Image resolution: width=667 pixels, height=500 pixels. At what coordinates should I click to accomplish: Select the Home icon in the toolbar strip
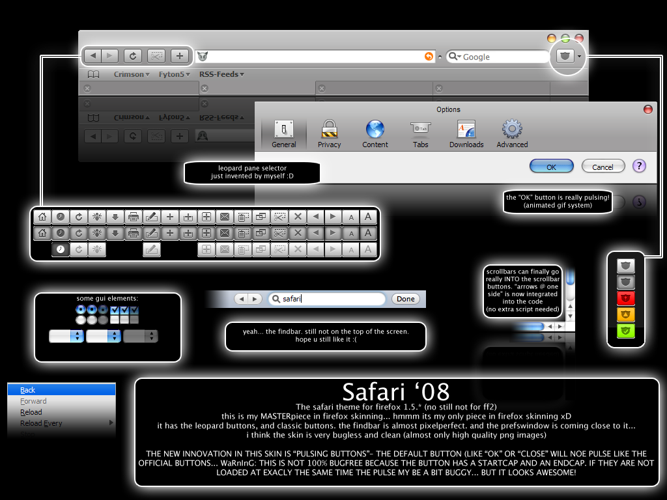[x=42, y=217]
